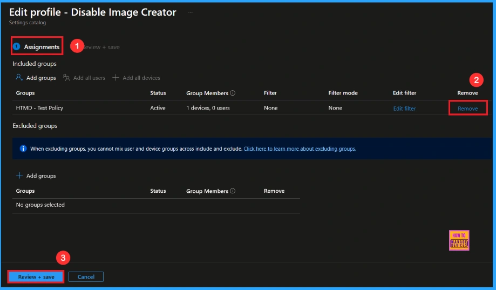This screenshot has width=496, height=290.
Task: Remove the HTMD - Test Policy group
Action: [x=467, y=108]
